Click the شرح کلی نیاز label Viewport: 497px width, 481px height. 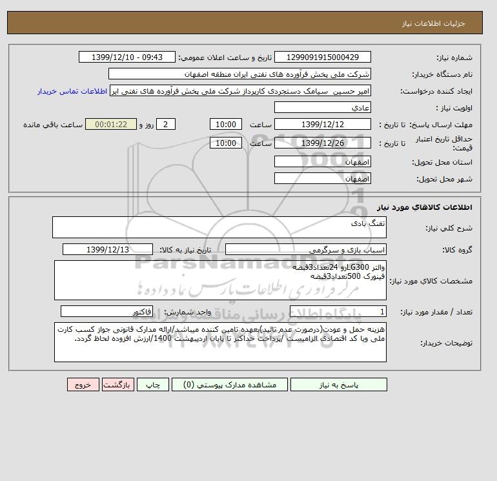(x=449, y=228)
